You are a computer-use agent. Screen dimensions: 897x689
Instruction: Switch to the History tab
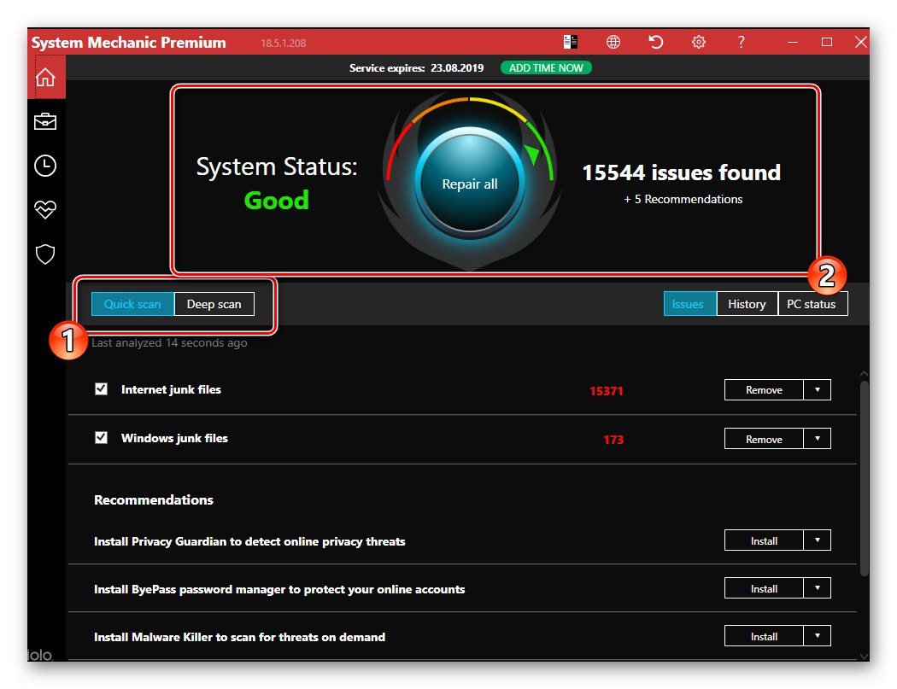click(x=747, y=304)
